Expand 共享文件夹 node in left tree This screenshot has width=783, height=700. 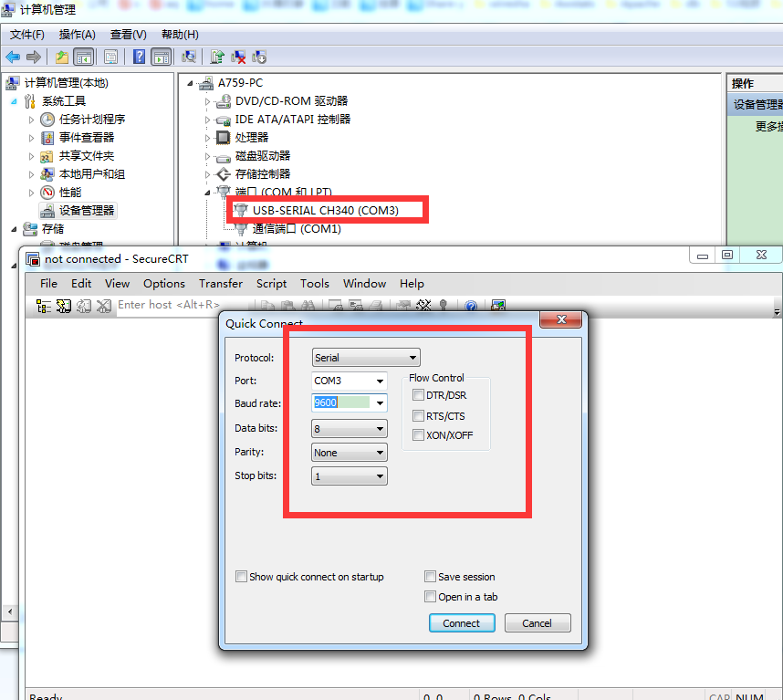coord(31,156)
